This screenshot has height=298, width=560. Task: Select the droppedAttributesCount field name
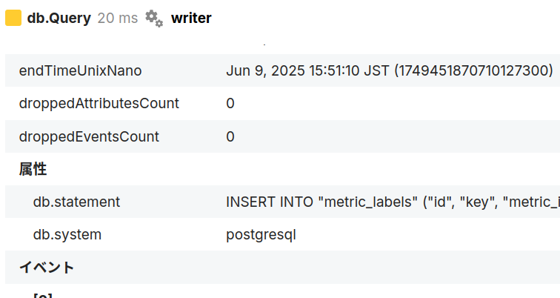[99, 104]
